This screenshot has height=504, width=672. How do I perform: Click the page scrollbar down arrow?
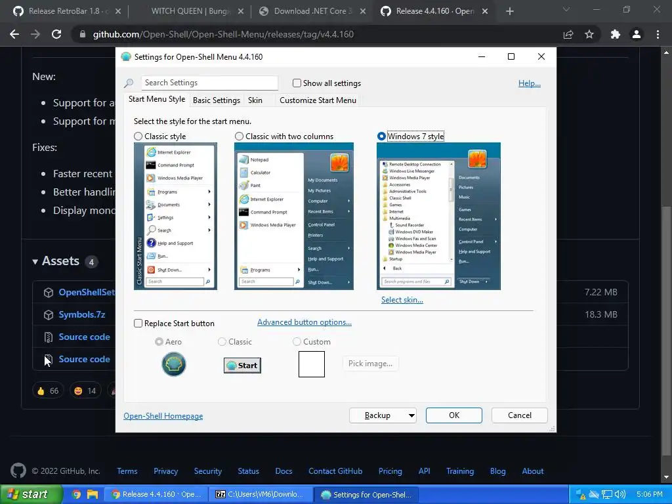667,478
